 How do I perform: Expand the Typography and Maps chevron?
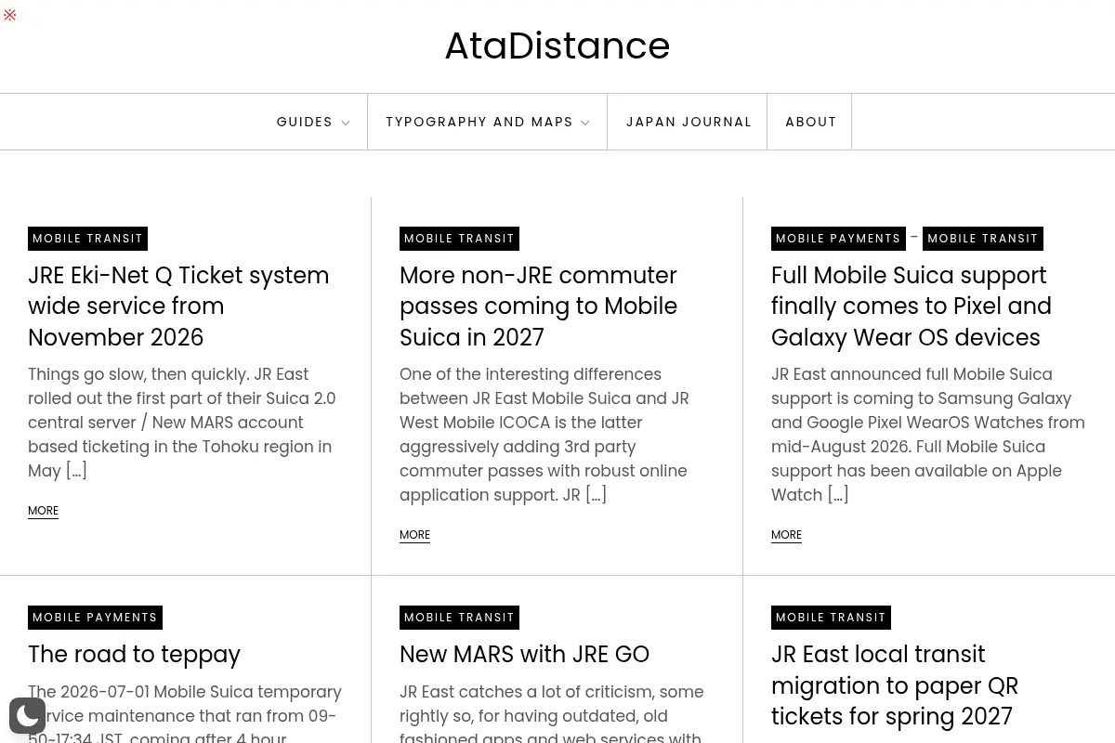585,123
